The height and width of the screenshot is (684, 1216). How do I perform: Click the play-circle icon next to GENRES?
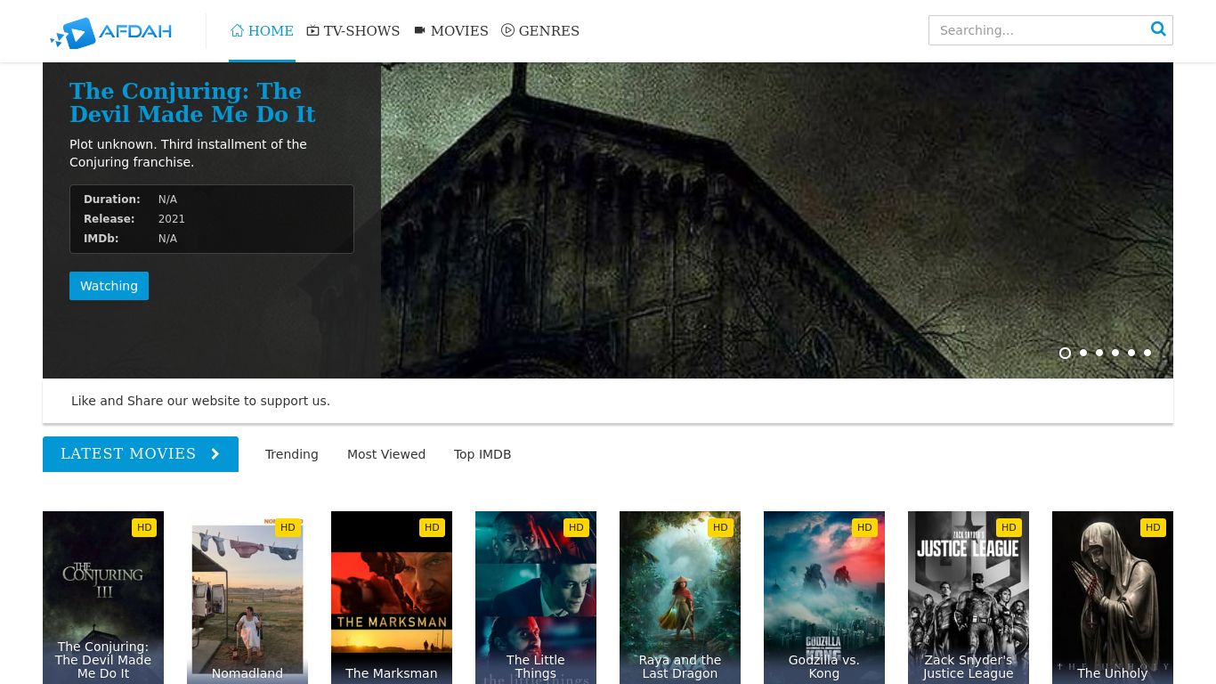pos(507,29)
